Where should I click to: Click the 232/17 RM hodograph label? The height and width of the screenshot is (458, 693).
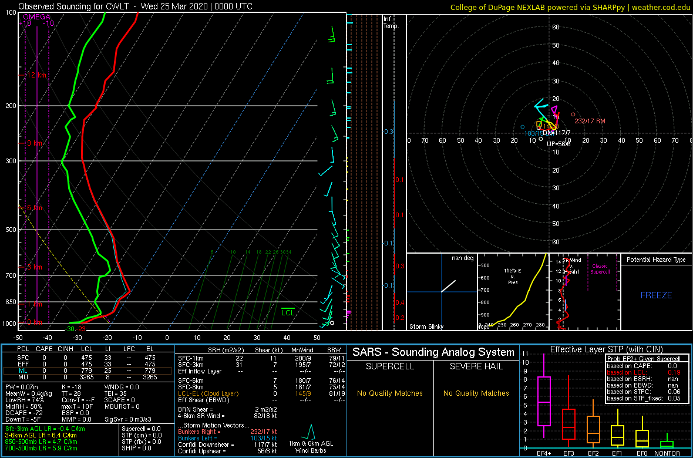tap(590, 121)
